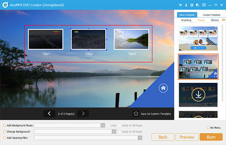Click the Title2 text label
This screenshot has height=145, width=226.
pyautogui.click(x=89, y=54)
